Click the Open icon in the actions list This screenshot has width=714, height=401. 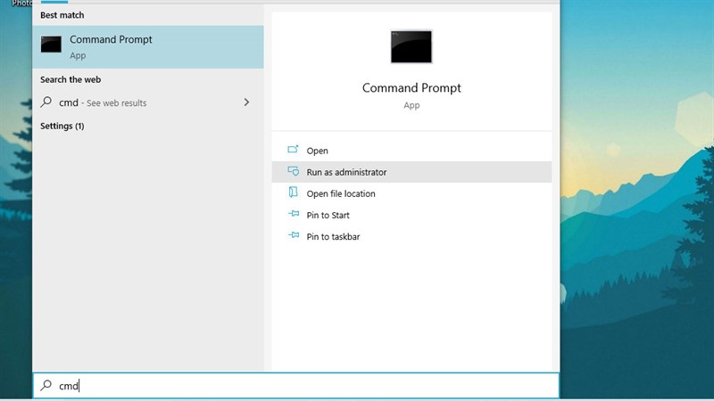(x=293, y=150)
